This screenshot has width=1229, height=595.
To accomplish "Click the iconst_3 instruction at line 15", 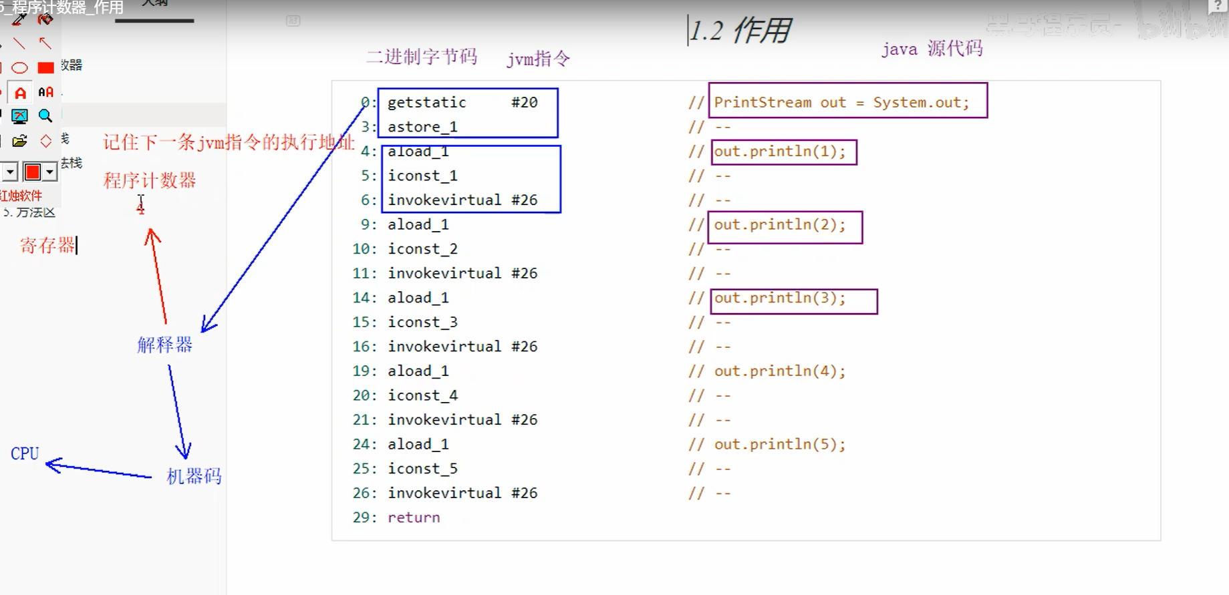I will tap(422, 322).
